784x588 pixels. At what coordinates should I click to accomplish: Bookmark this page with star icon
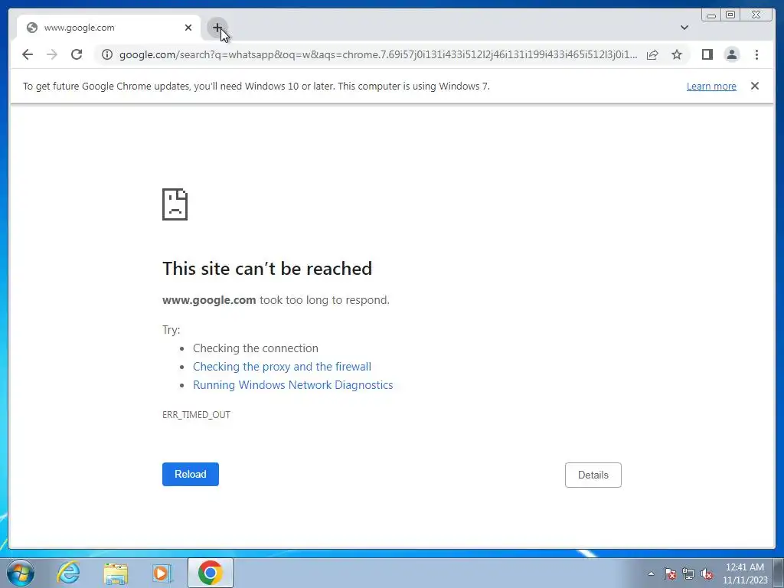point(677,54)
